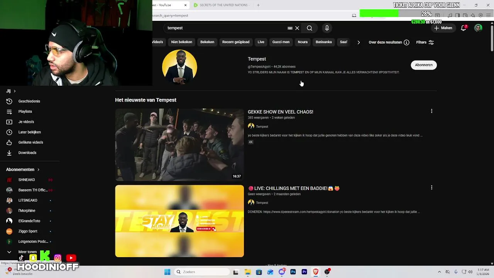This screenshot has height=278, width=494.
Task: Open Gelikete video's in the sidebar
Action: click(x=31, y=142)
